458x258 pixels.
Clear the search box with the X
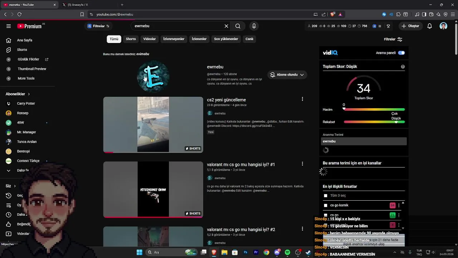coord(226,26)
